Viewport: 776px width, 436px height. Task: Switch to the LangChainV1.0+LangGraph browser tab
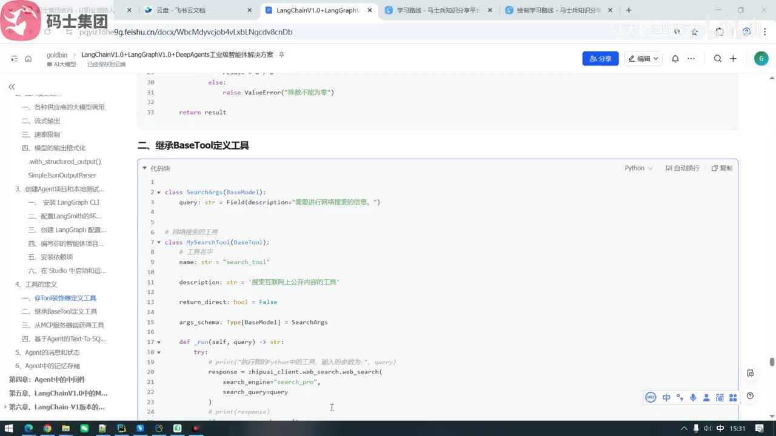pos(319,10)
